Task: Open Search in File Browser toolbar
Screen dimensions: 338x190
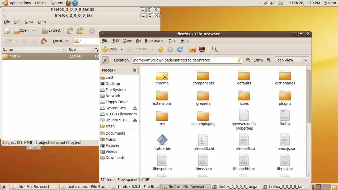Action: pyautogui.click(x=215, y=49)
